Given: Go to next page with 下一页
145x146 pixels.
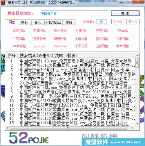Looking at the screenshot, I should click(x=133, y=22).
